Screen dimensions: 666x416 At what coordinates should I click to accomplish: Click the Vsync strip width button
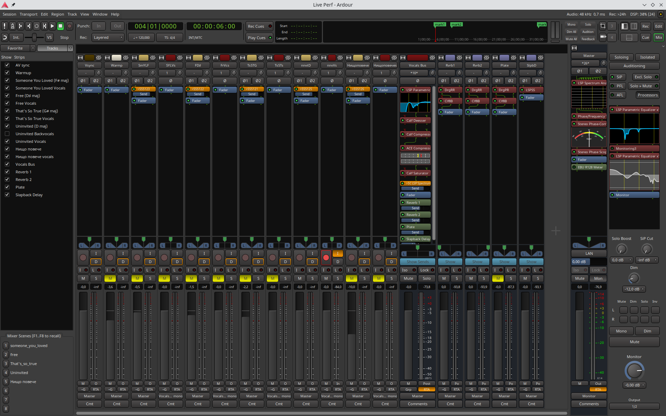point(80,58)
